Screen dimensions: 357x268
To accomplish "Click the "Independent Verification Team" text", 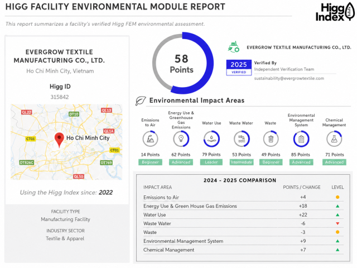I will (x=284, y=69).
